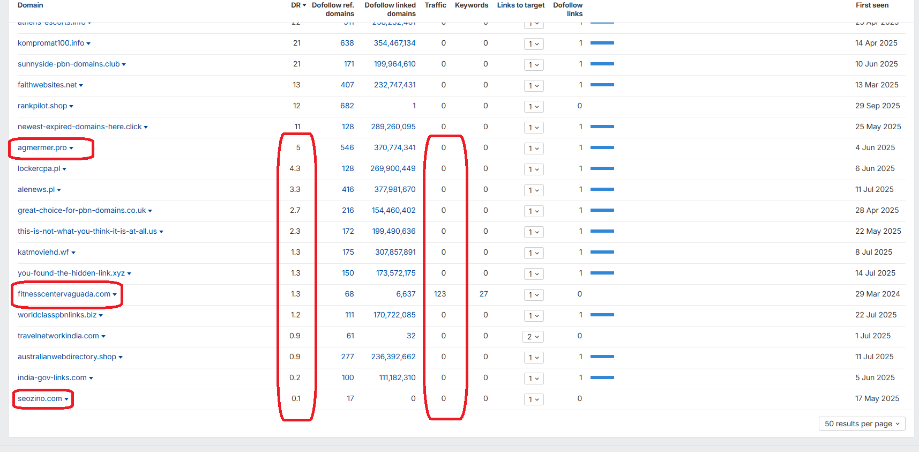Open Links to target dropdown for seozino.com row
The image size is (919, 452).
tap(534, 399)
